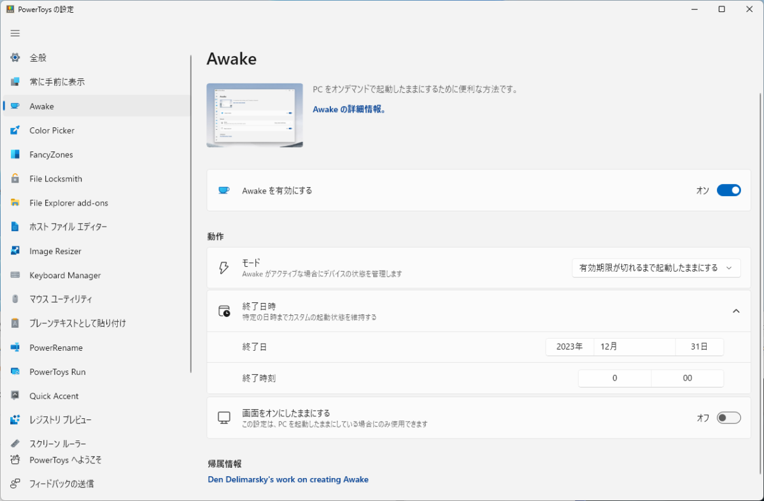This screenshot has height=501, width=764.
Task: Enable the 画面をオンにしたままにする switch
Action: click(x=729, y=418)
